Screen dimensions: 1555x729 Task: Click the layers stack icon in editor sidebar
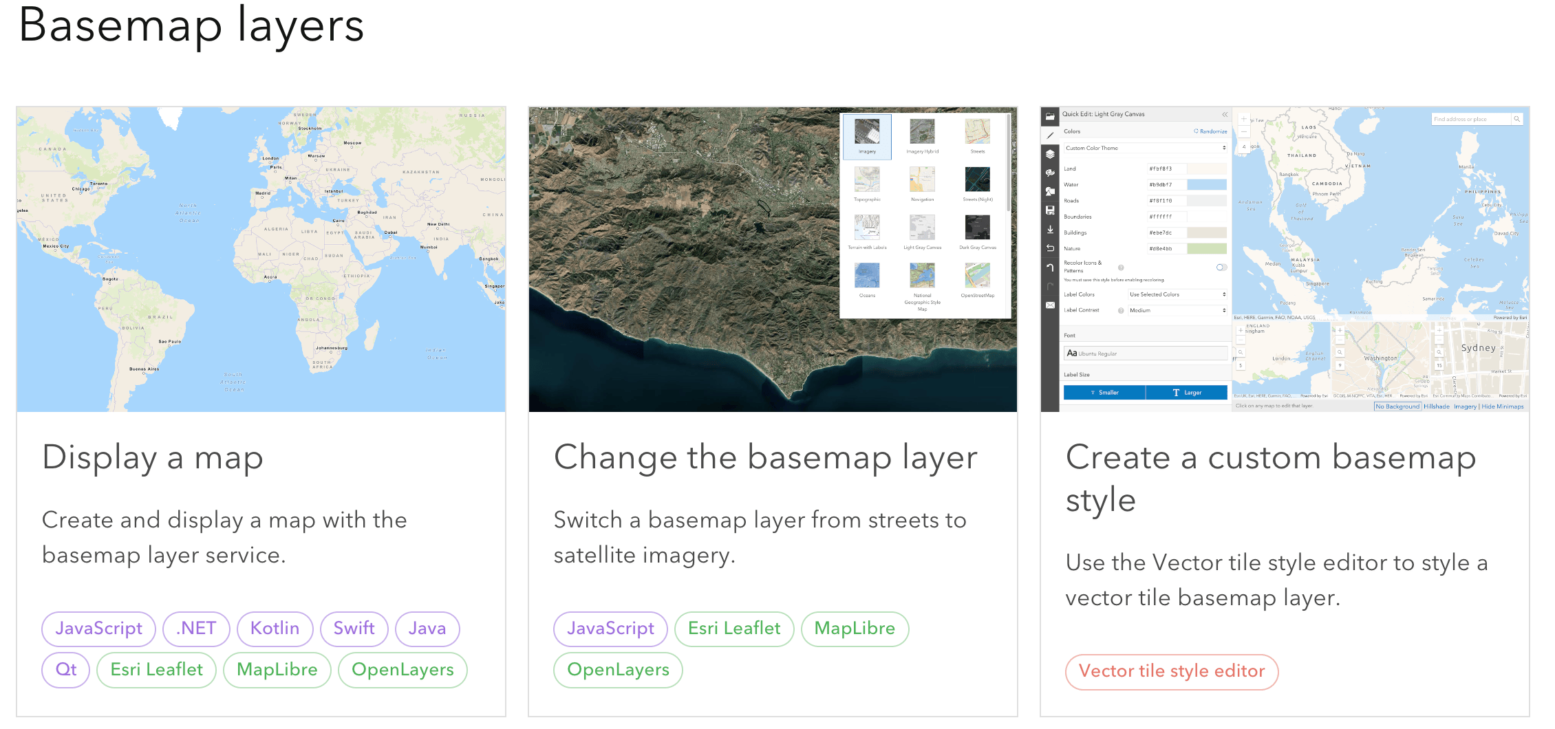[x=1050, y=154]
